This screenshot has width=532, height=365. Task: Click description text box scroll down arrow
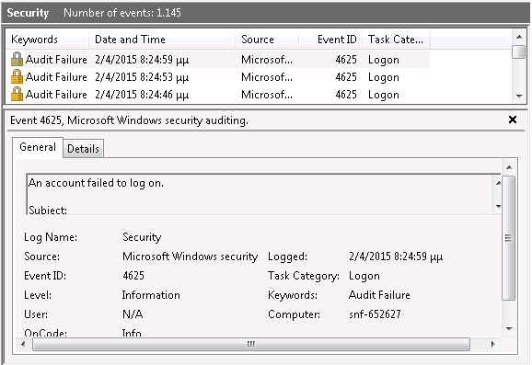(x=498, y=206)
